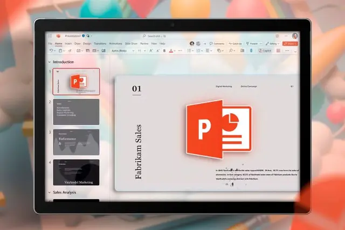Viewport: 345px width, 230px height.
Task: Click the New Slide icon
Action: pos(78,51)
